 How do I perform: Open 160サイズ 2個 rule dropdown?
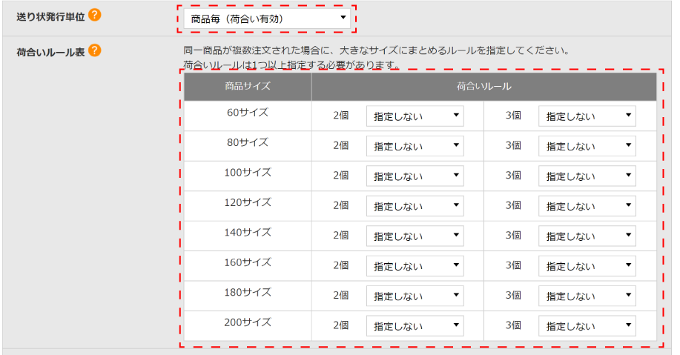(x=415, y=266)
